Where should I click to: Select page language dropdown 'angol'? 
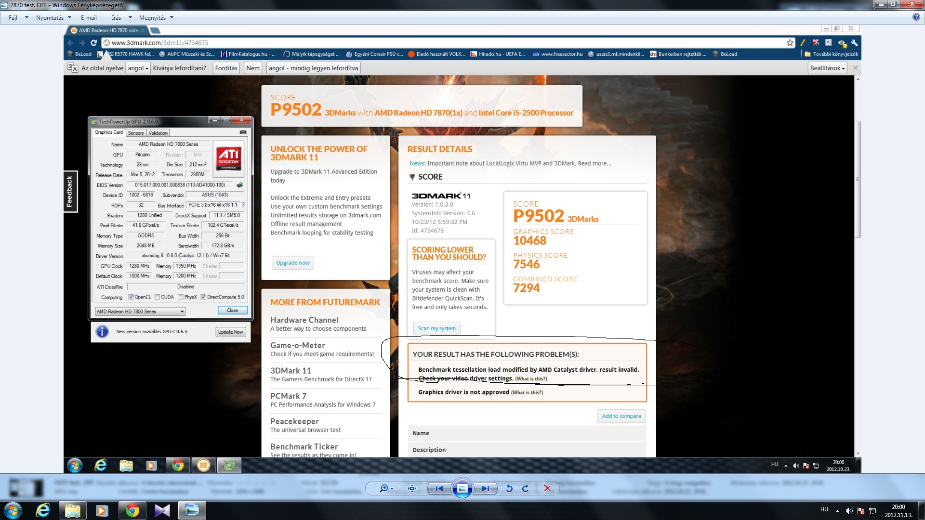pos(138,68)
